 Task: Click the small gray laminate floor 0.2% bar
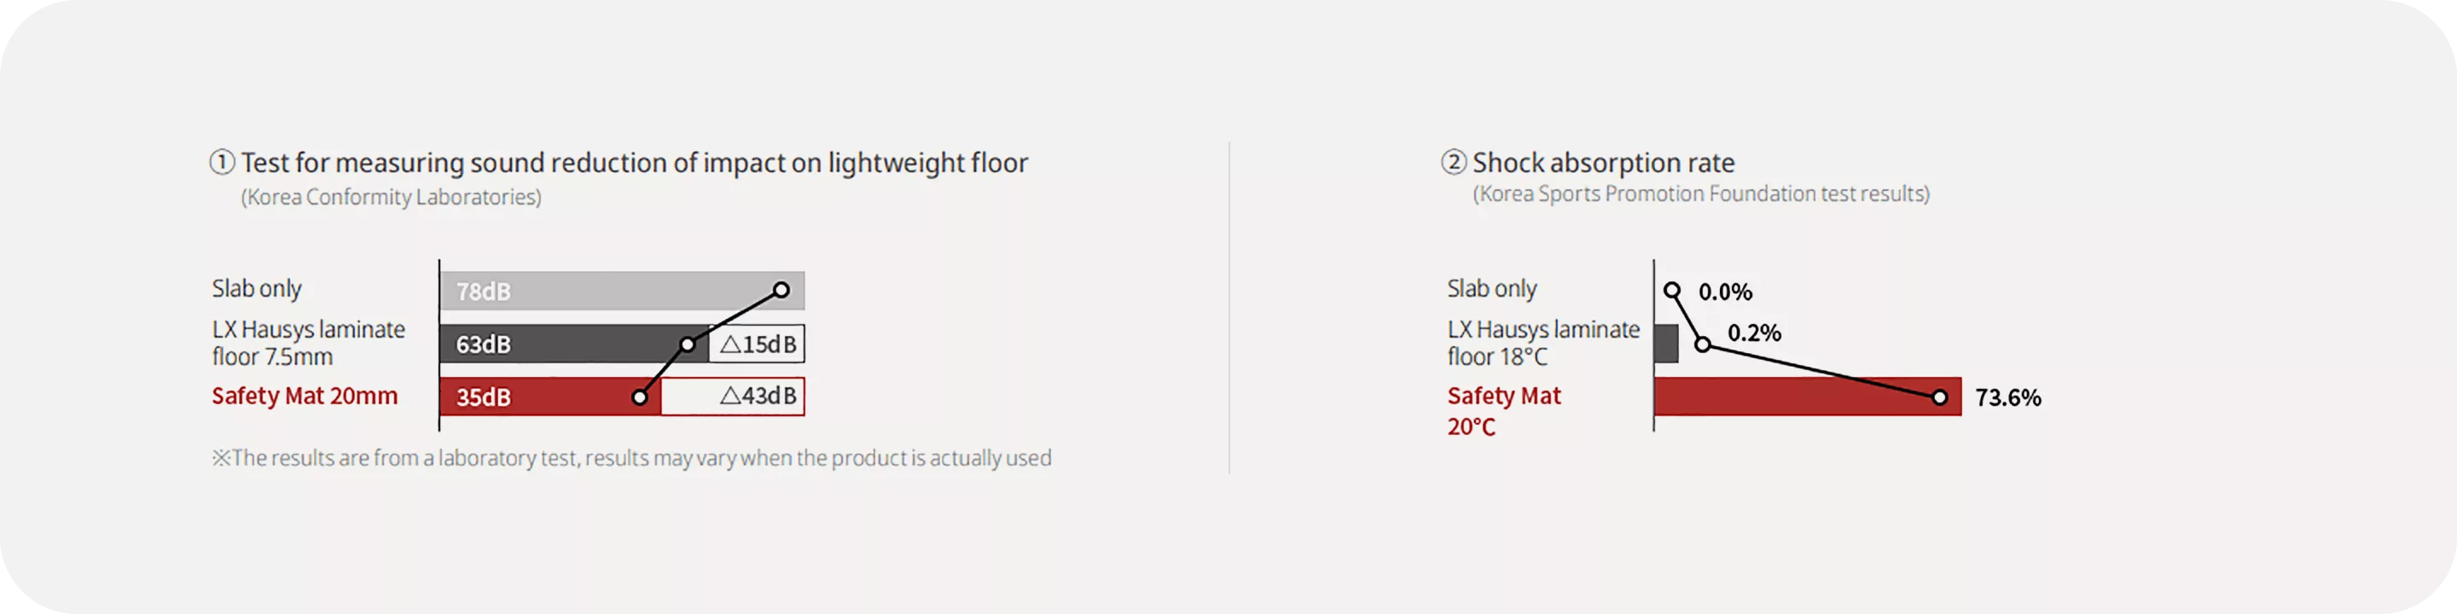pyautogui.click(x=1666, y=343)
